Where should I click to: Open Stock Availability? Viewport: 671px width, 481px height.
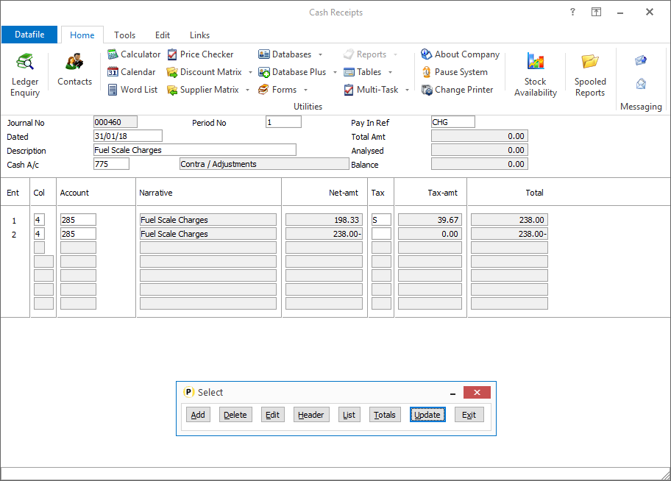tap(536, 75)
